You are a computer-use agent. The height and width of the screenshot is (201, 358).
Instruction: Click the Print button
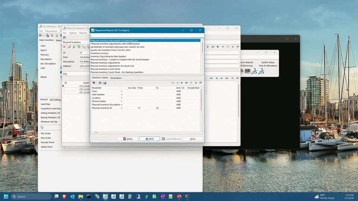[150, 139]
